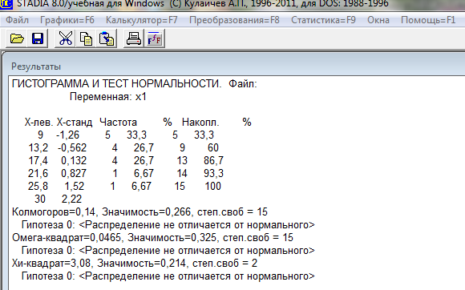Click the cumulative percent 60
This screenshot has width=465, height=290.
point(213,148)
